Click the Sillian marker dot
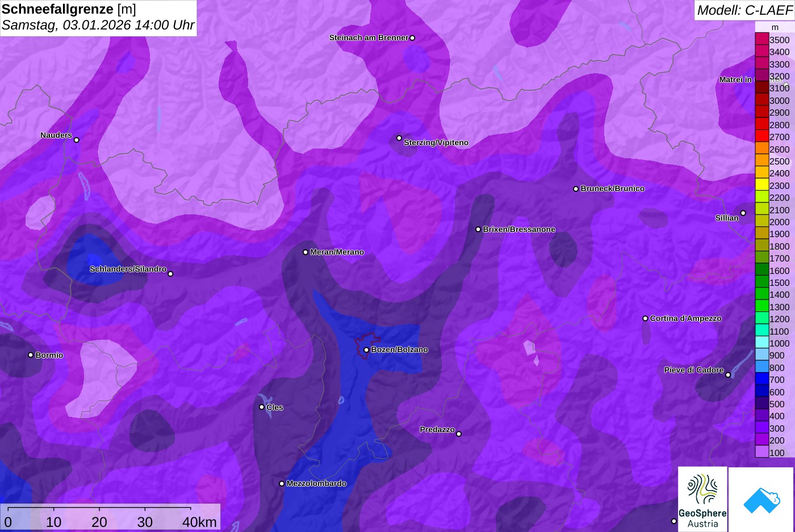795x532 pixels. click(743, 213)
